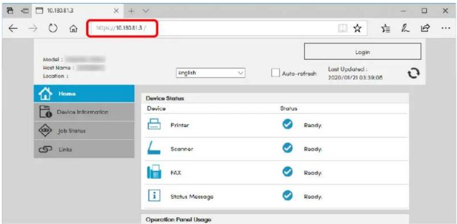Open the English language dropdown
Screen dimensions: 457x224
(x=210, y=73)
